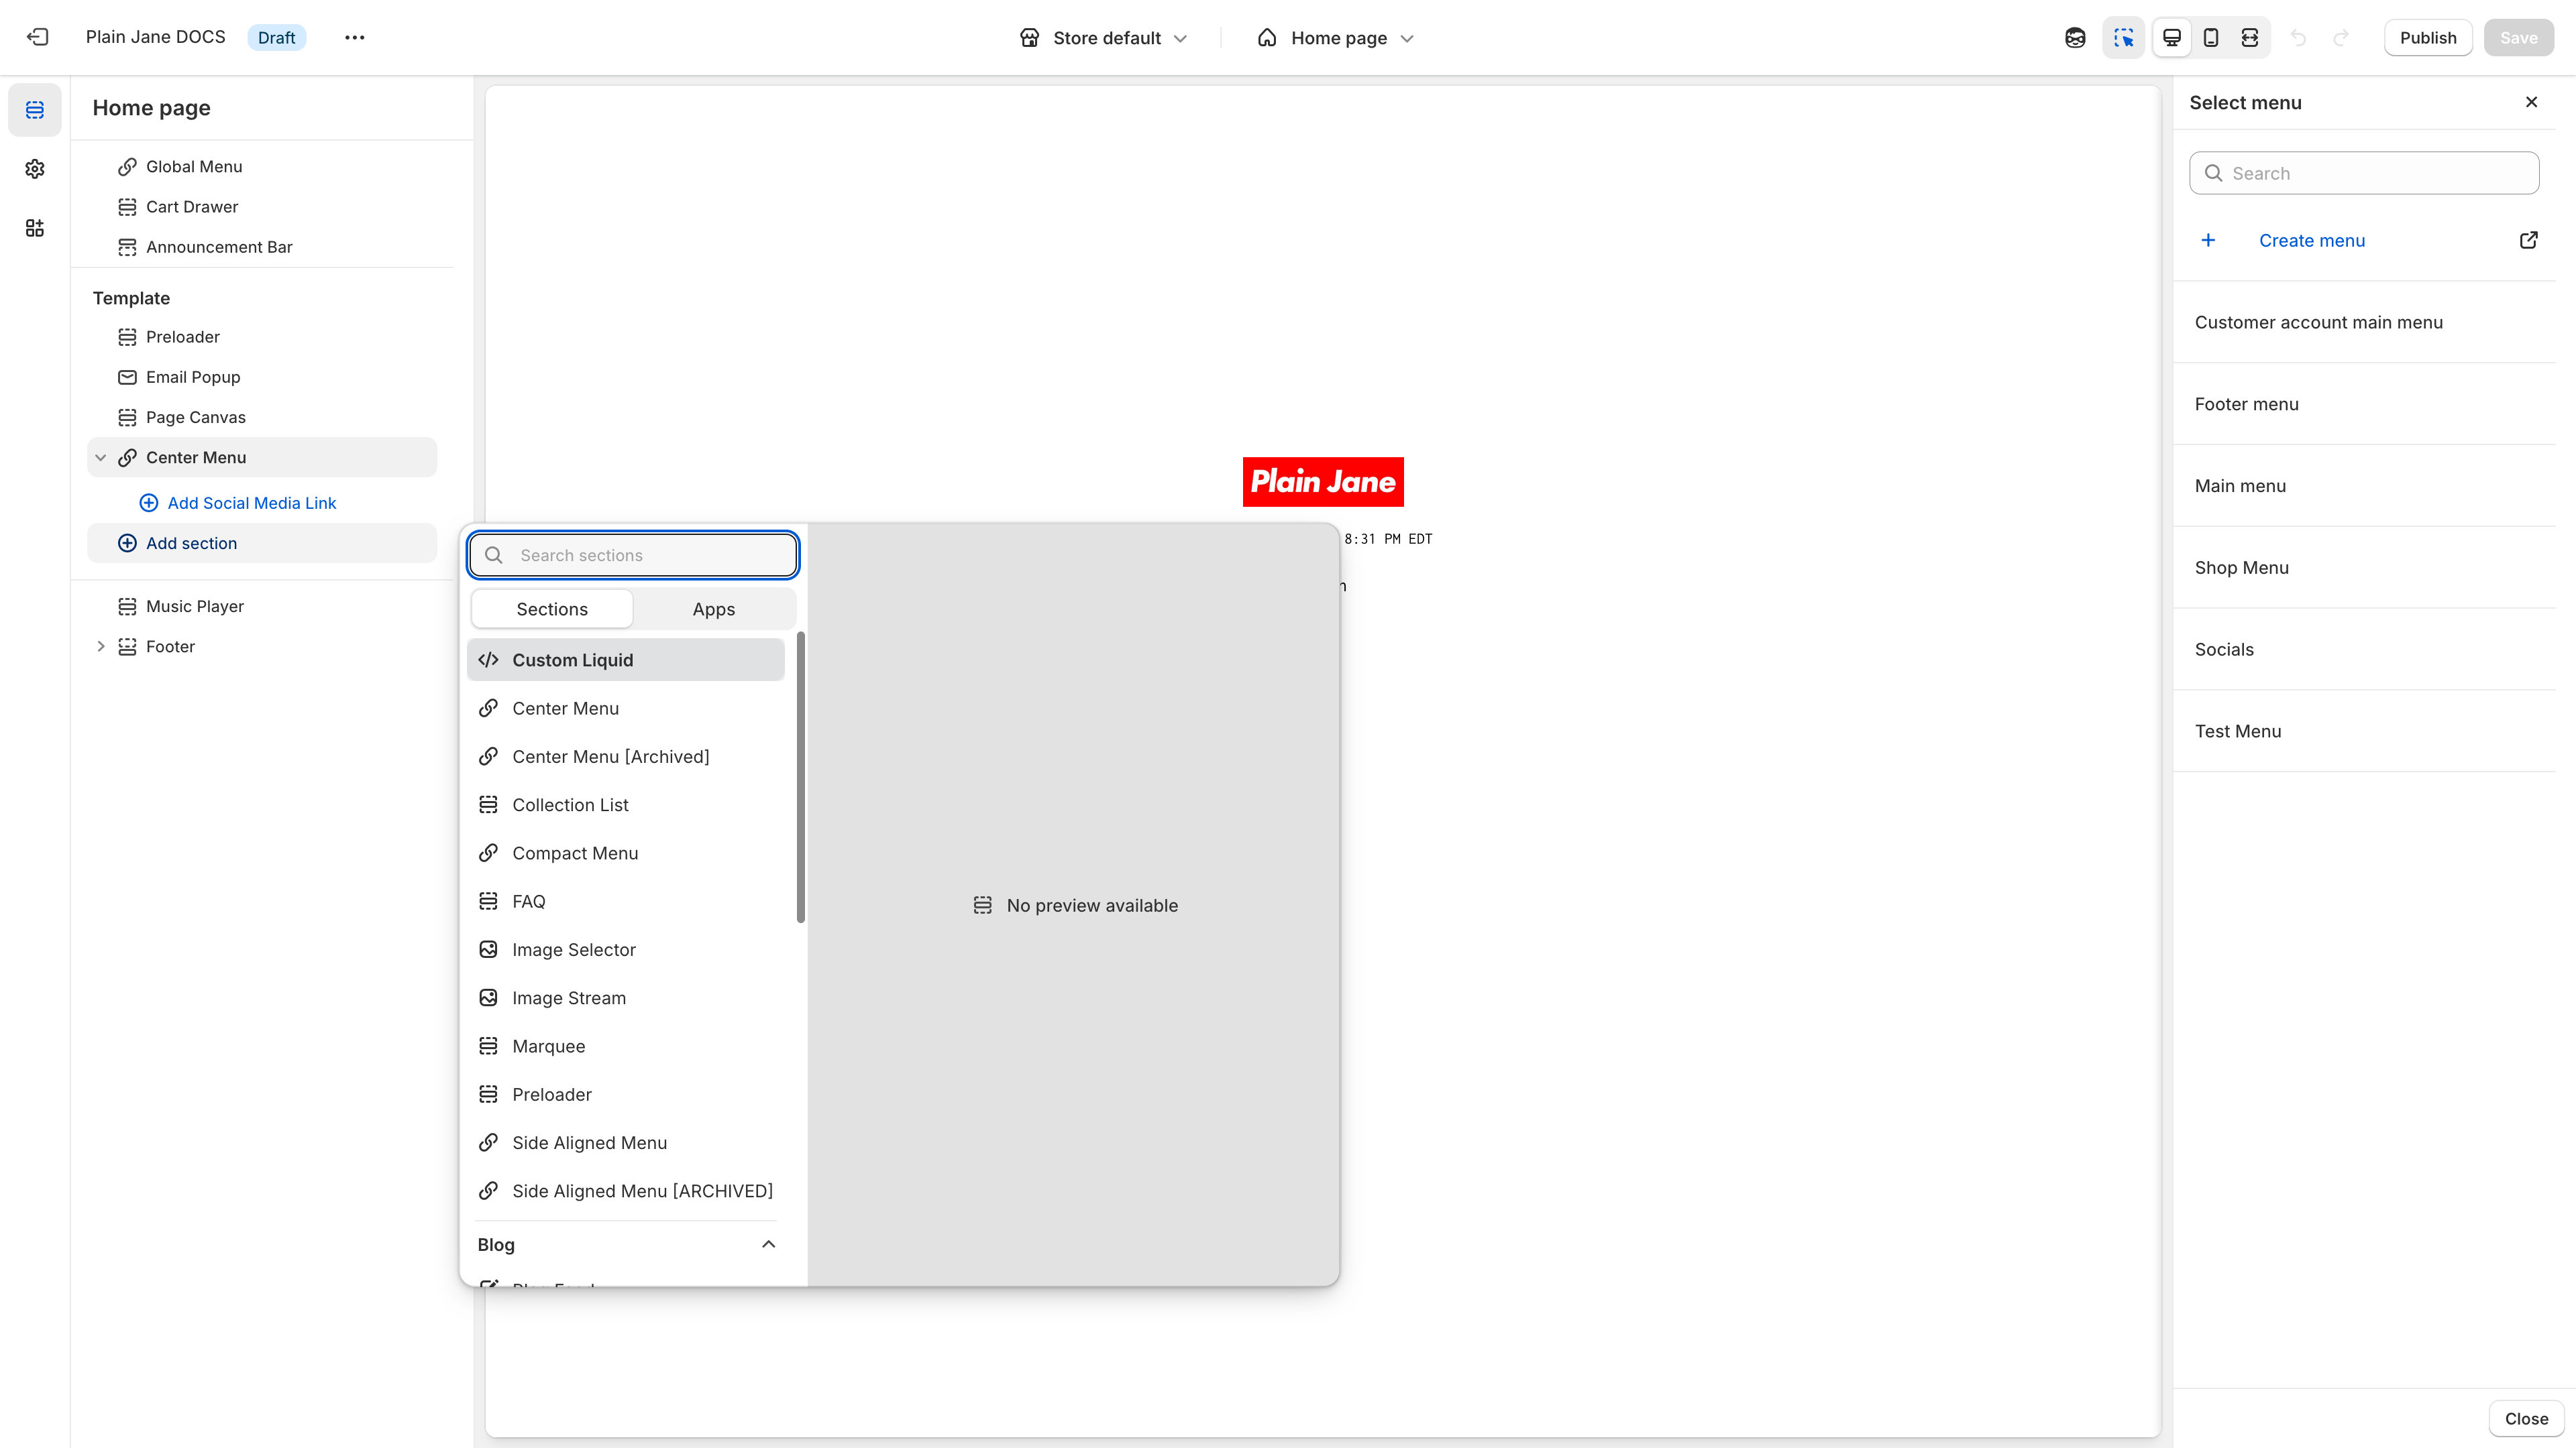Collapse the Blog group in section picker
The width and height of the screenshot is (2576, 1448).
click(x=768, y=1243)
